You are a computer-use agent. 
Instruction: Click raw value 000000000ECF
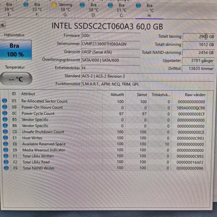coord(191,114)
